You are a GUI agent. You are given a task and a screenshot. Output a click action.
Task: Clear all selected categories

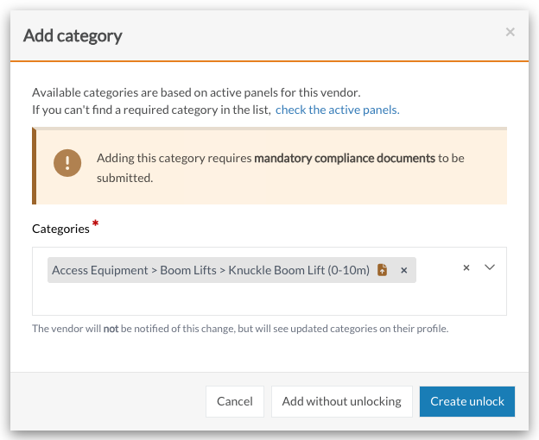466,267
